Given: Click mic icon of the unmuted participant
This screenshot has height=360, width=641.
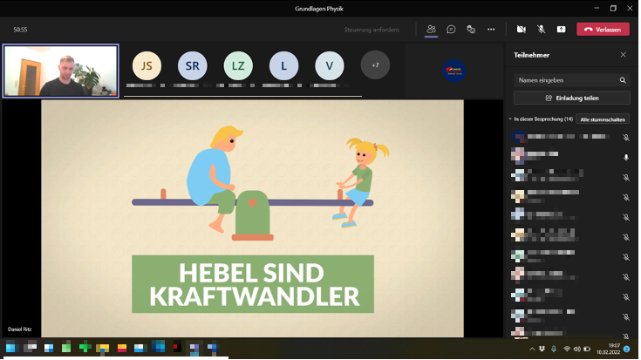Looking at the screenshot, I should 625,158.
